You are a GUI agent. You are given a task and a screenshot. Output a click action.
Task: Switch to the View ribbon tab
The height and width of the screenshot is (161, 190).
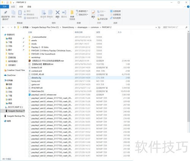pyautogui.click(x=29, y=6)
